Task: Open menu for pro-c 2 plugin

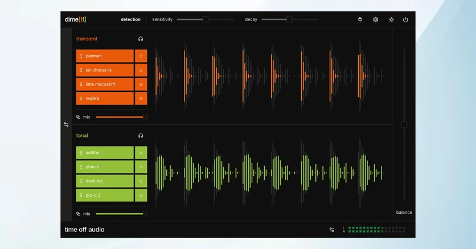Action: pyautogui.click(x=141, y=196)
